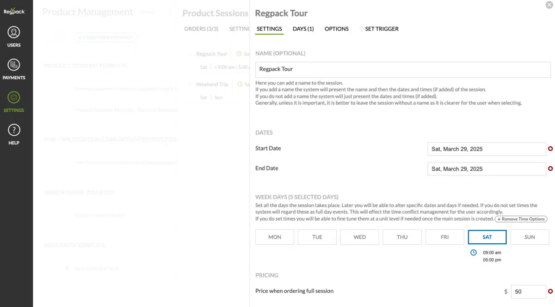Click the Regpack logo
This screenshot has width=555, height=307.
14,11
